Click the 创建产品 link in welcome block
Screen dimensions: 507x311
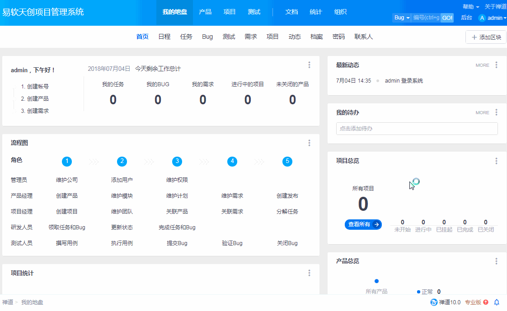pos(38,99)
